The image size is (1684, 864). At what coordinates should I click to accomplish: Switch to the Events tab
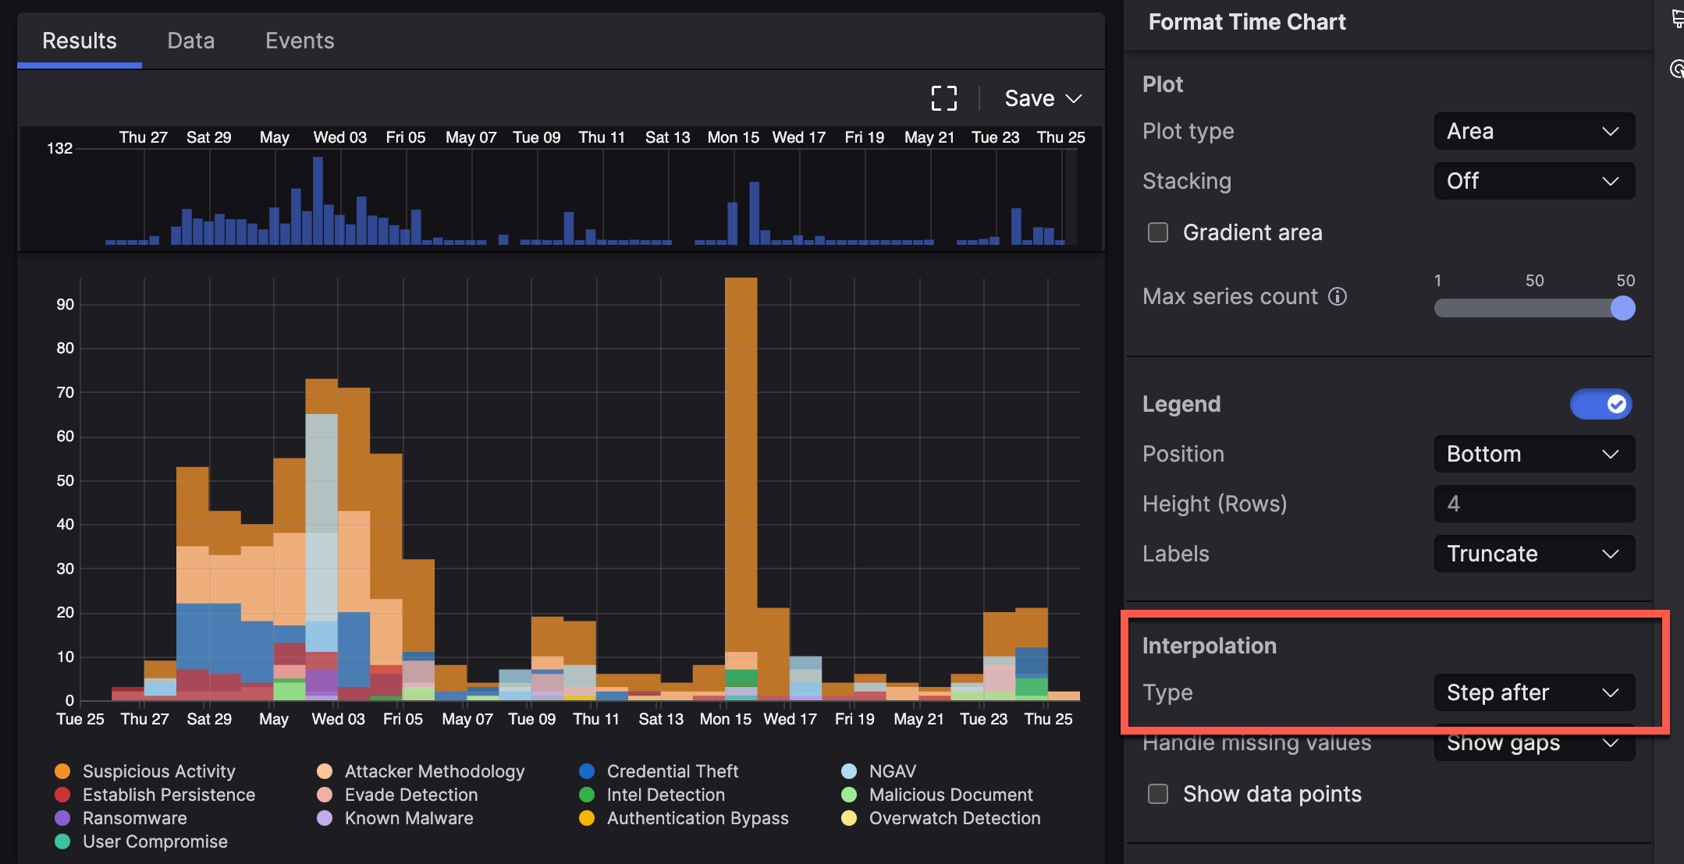tap(300, 41)
